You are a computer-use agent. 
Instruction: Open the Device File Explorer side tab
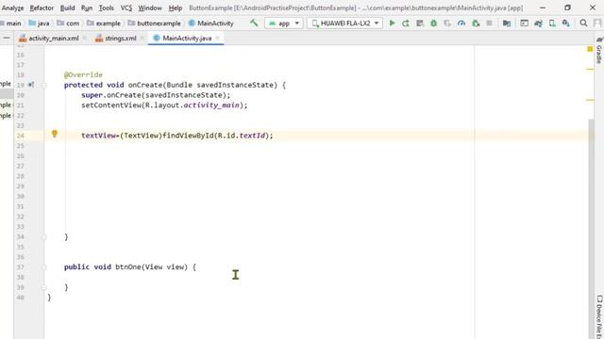tap(599, 316)
